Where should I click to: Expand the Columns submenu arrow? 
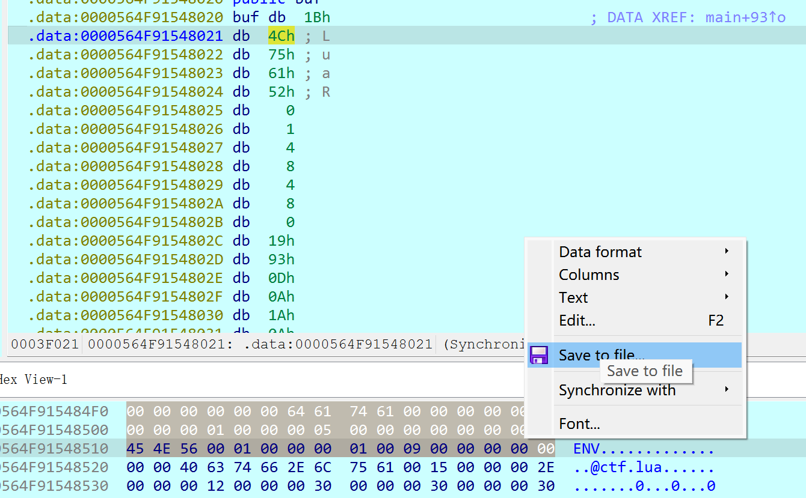(x=727, y=275)
